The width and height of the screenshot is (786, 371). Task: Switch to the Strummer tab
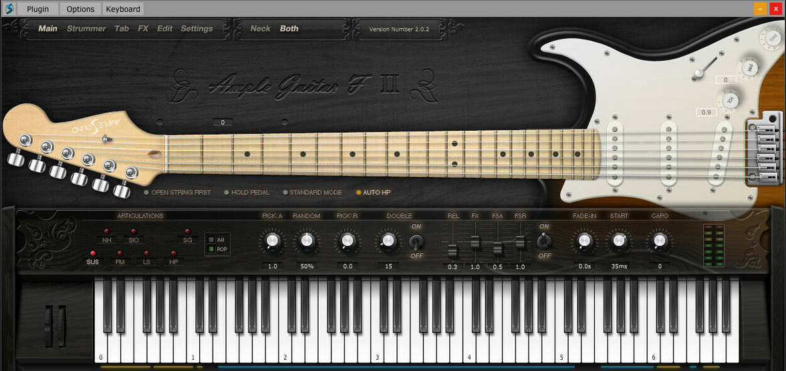point(86,29)
